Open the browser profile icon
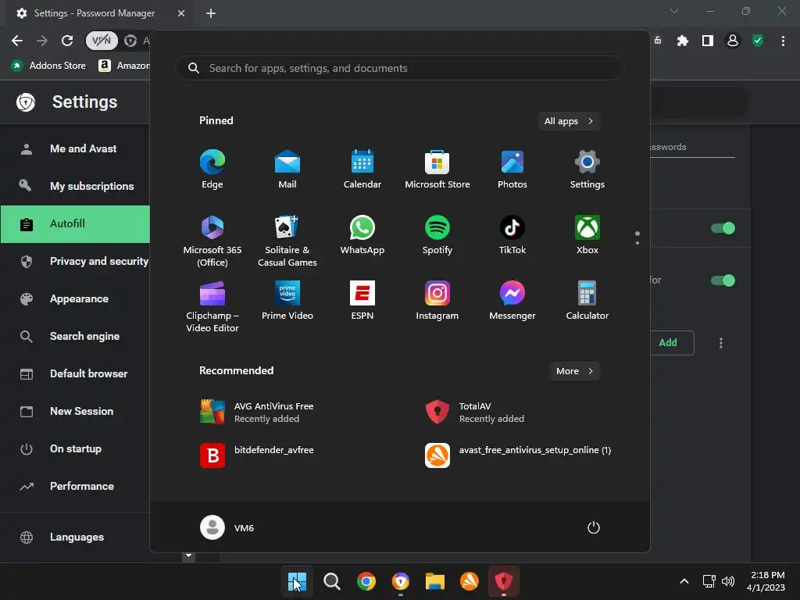800x600 pixels. 733,41
